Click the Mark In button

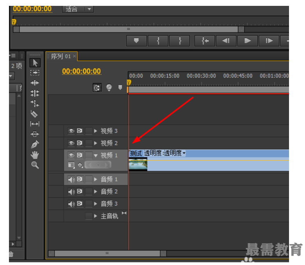(x=158, y=41)
